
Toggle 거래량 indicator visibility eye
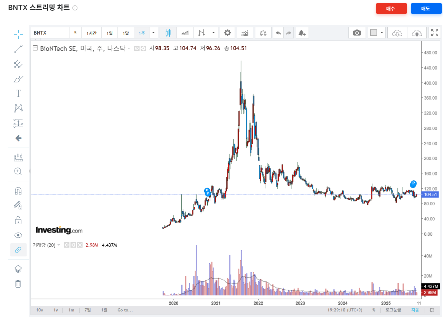67,245
